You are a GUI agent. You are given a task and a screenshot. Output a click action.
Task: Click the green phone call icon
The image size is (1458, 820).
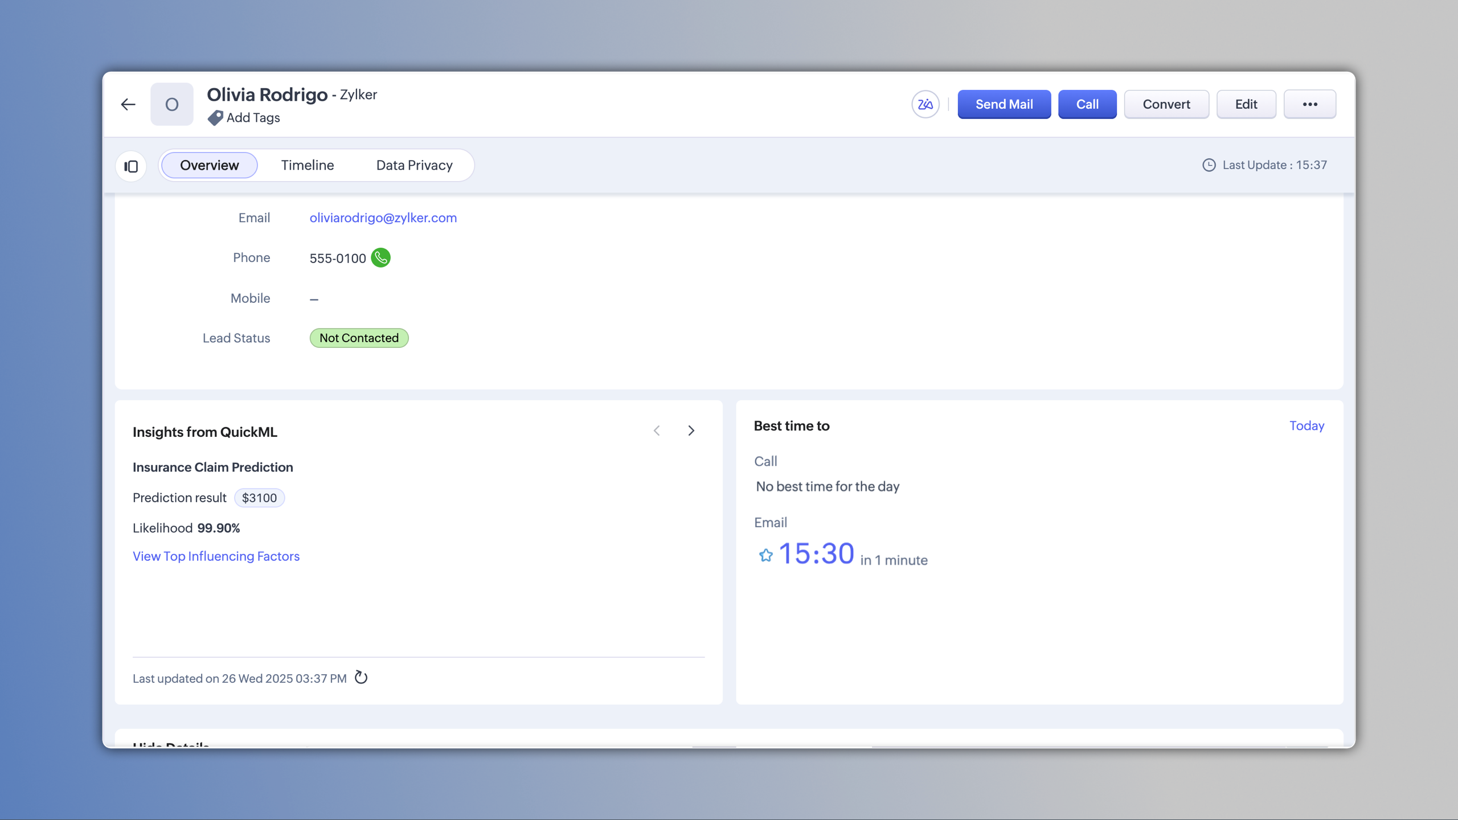pos(380,258)
